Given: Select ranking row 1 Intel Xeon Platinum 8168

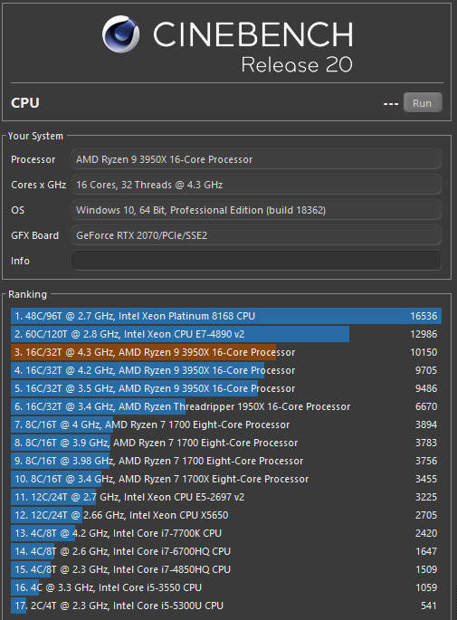Looking at the screenshot, I should click(x=226, y=316).
